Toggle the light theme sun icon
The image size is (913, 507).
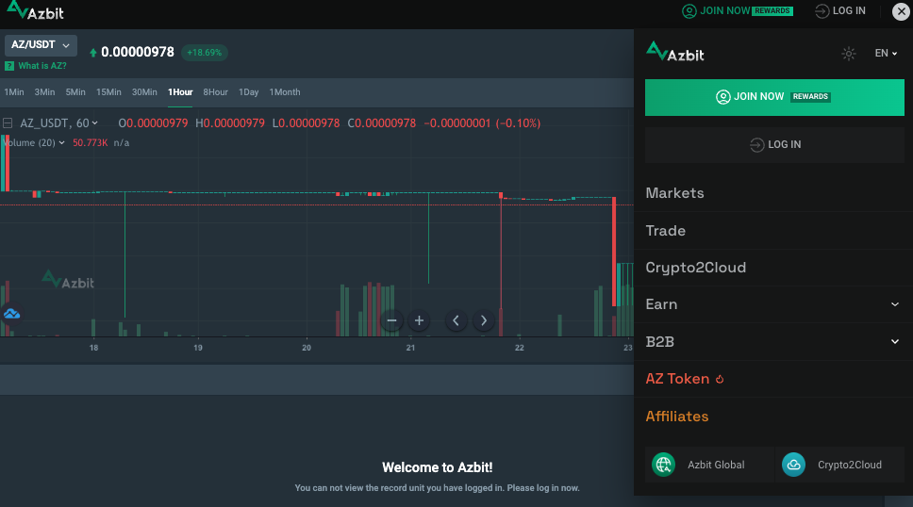[848, 54]
